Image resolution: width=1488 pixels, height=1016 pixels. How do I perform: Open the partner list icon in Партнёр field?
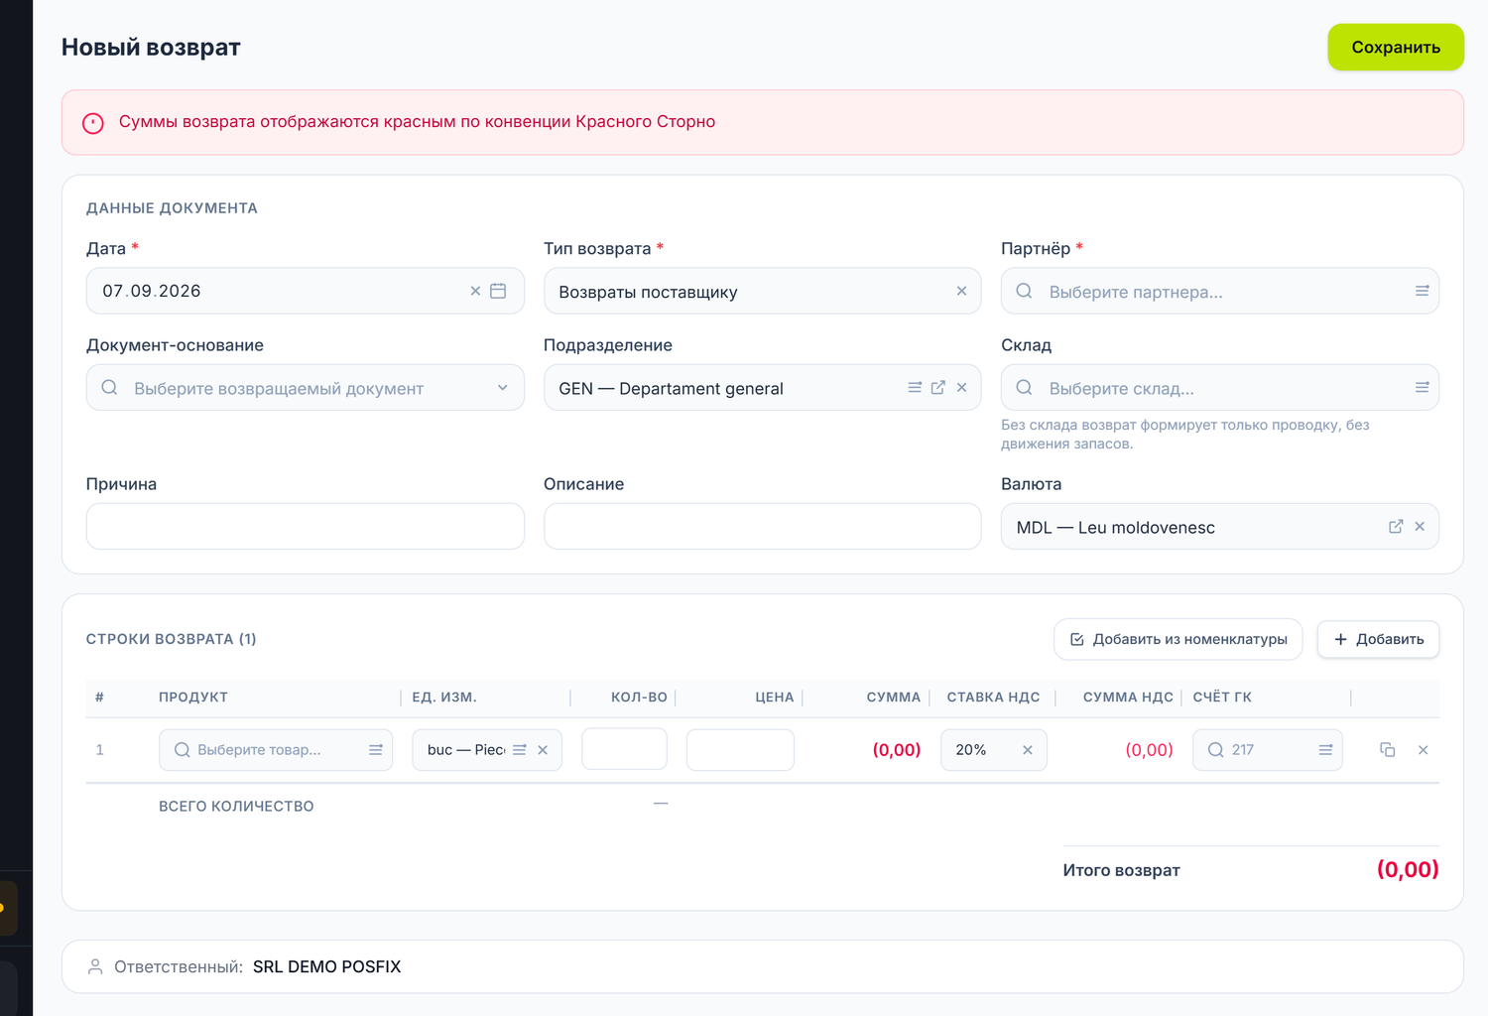[1422, 291]
